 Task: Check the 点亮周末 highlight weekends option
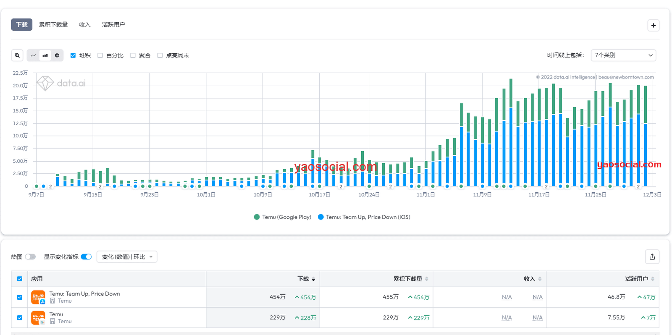click(x=160, y=55)
